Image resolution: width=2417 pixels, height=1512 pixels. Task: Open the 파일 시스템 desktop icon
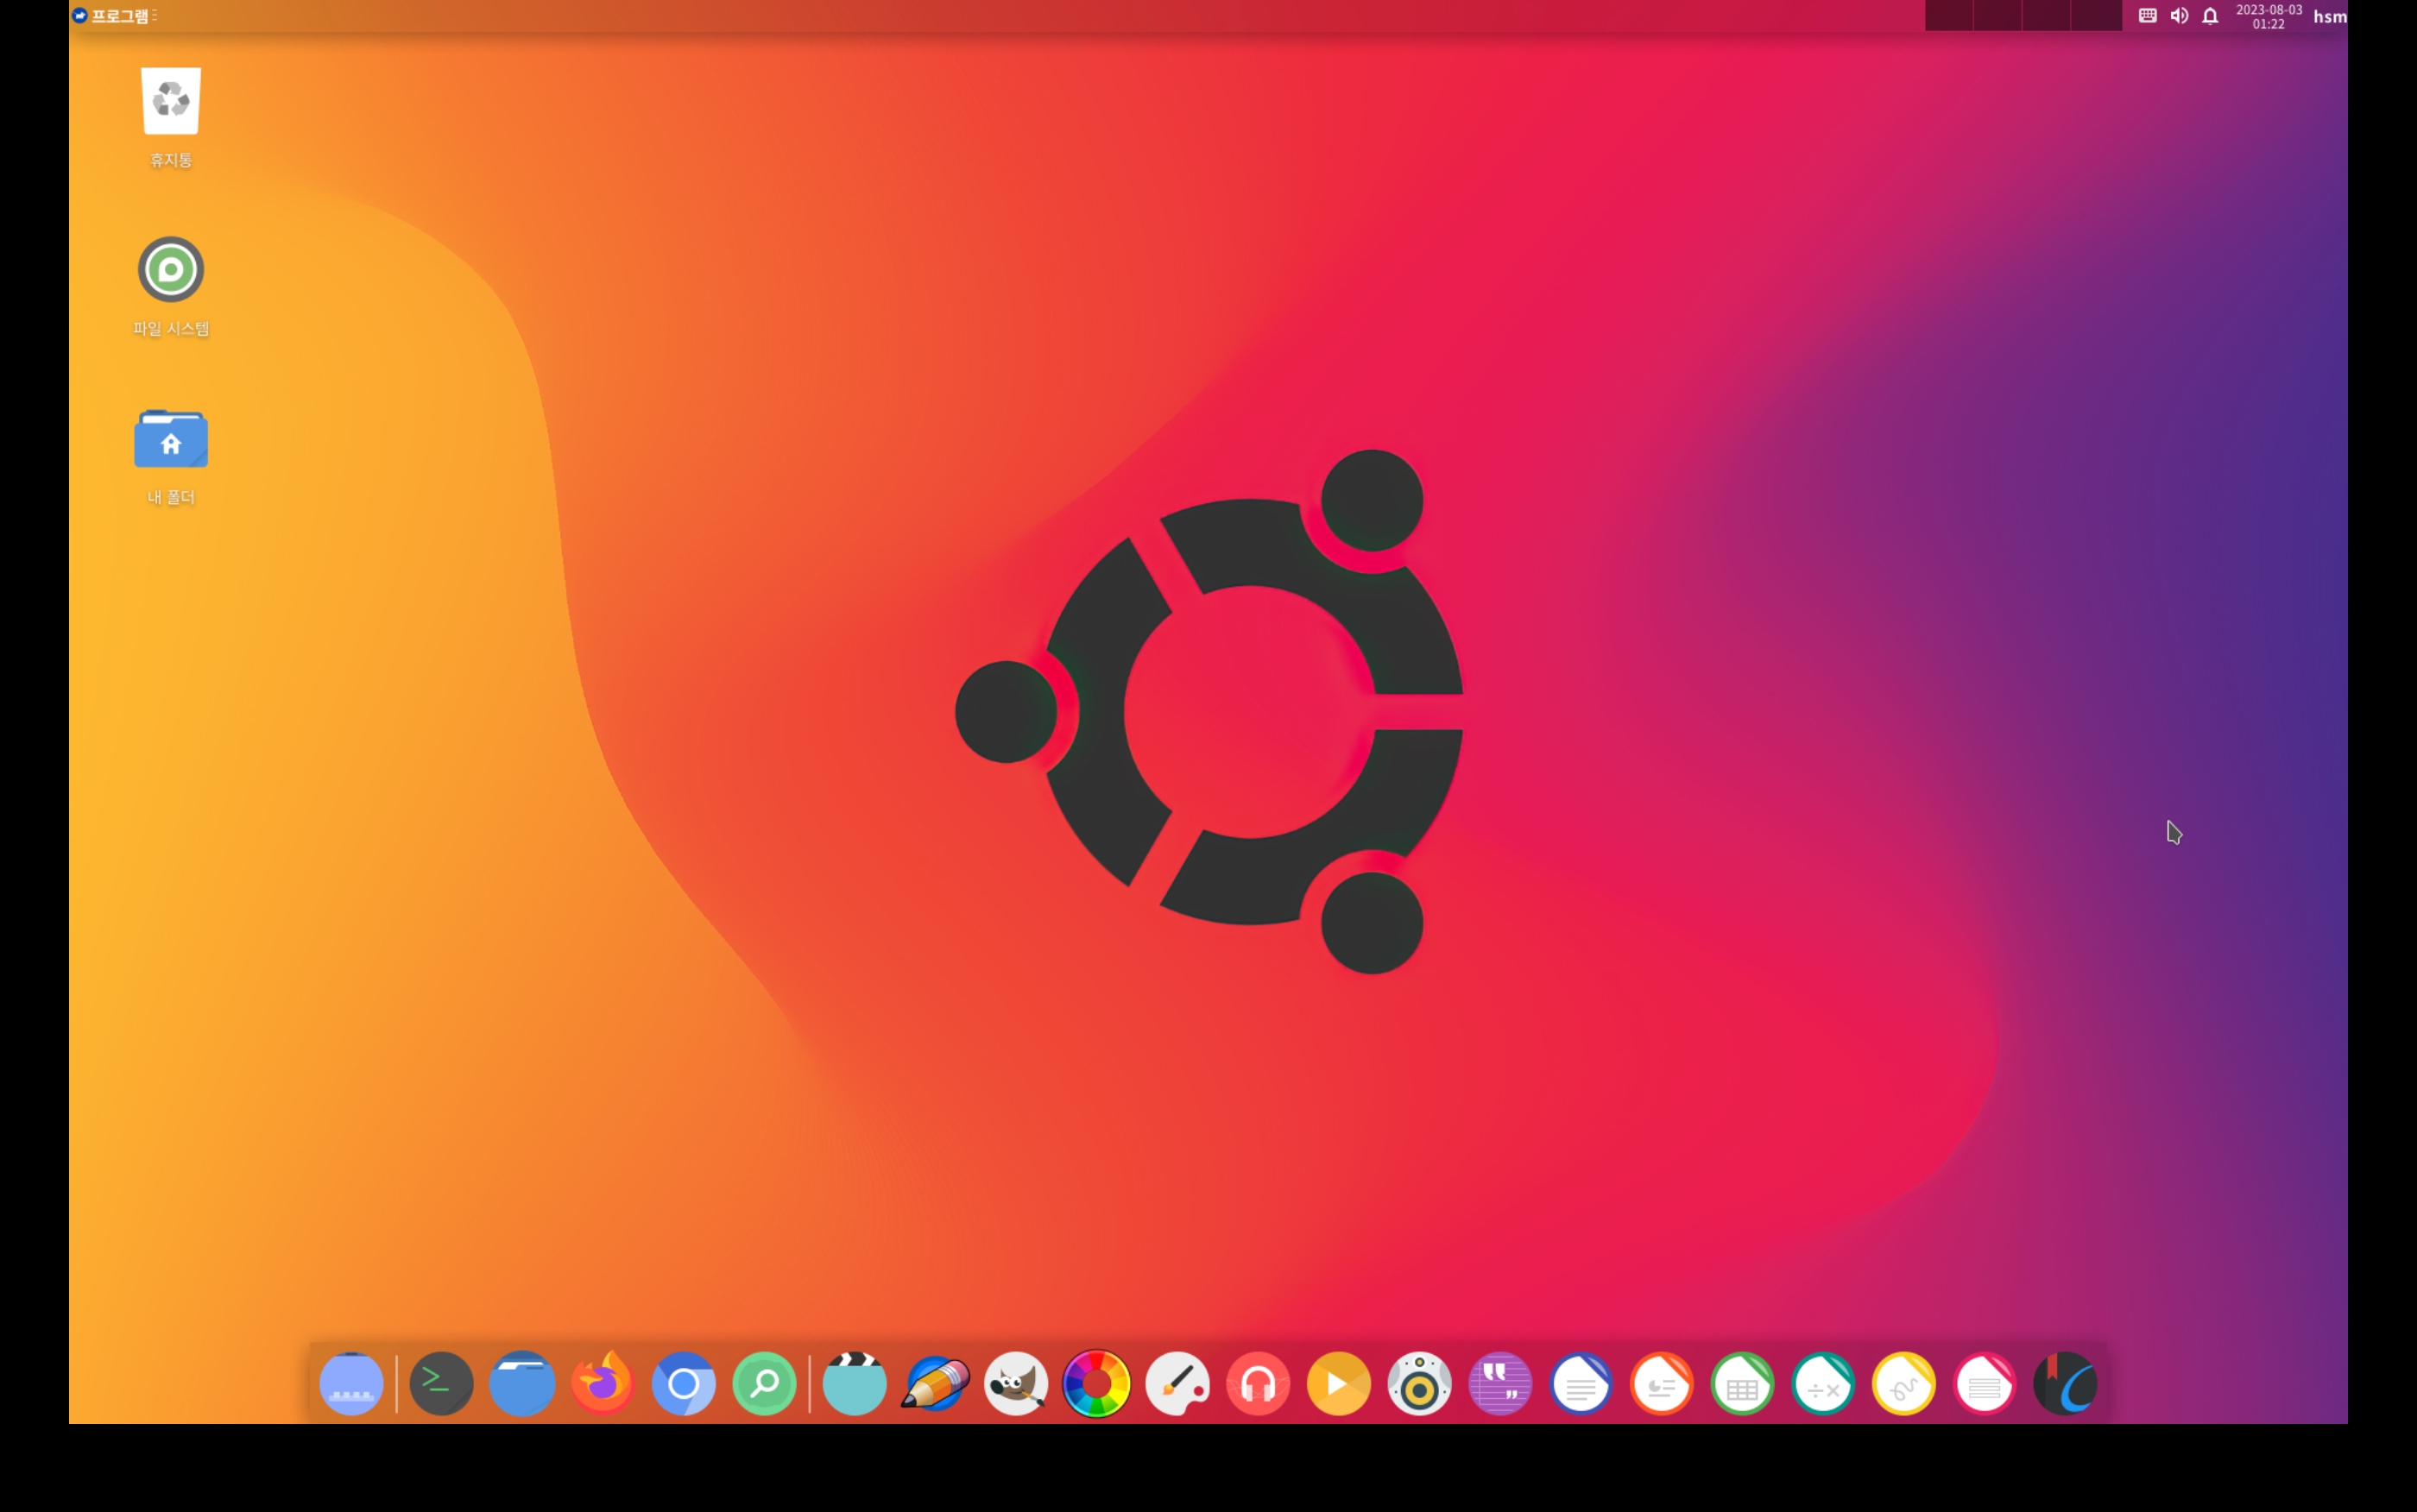[x=171, y=270]
